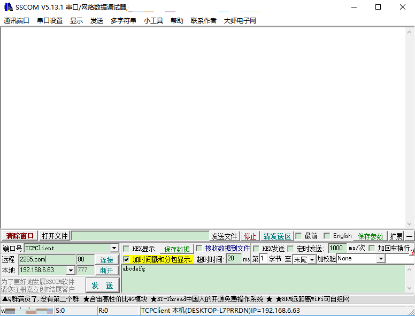Image resolution: width=415 pixels, height=316 pixels.
Task: Toggle the 加时间戳和分包显示 checkbox
Action: 126,259
